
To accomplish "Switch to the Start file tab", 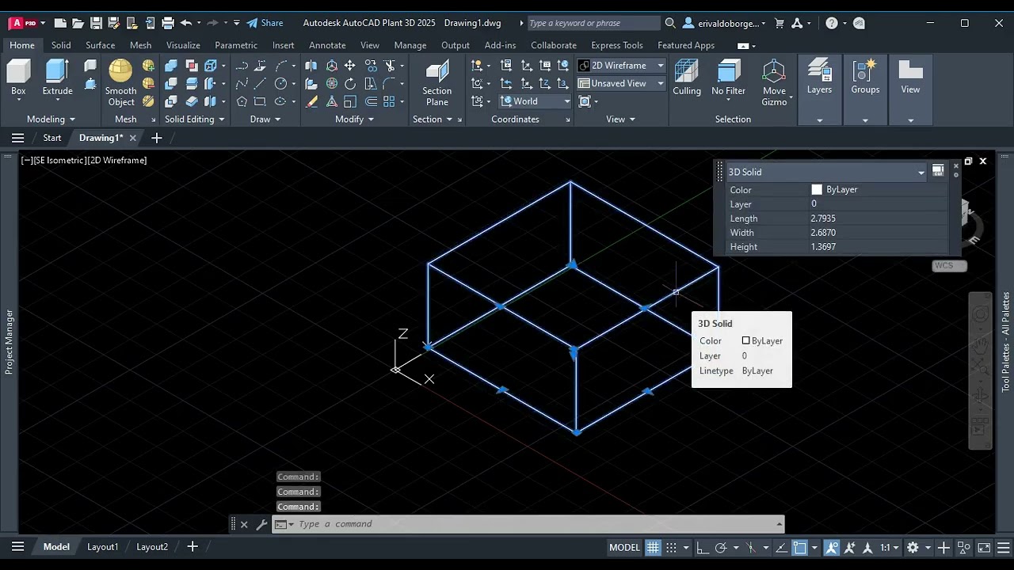I will (52, 138).
